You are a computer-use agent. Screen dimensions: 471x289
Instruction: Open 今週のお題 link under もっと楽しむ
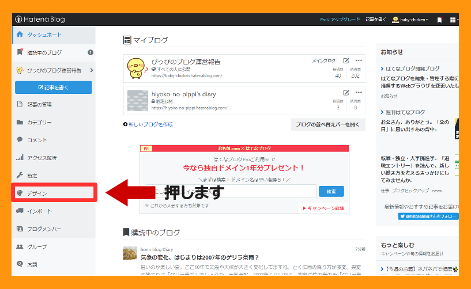click(419, 269)
